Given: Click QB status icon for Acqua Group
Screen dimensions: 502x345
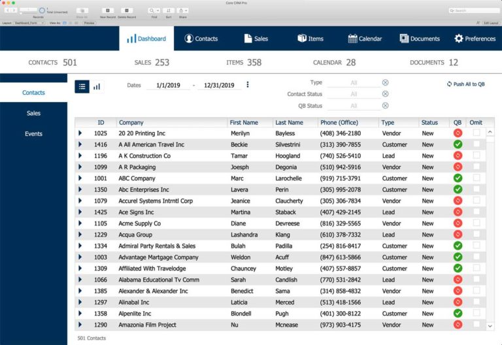Looking at the screenshot, I should coord(458,235).
